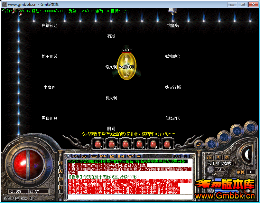Select the 石狱 teleport destination
Screen dimensions: 260x203
pos(111,36)
